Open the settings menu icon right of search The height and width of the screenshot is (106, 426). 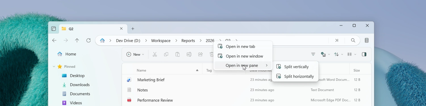(x=367, y=40)
